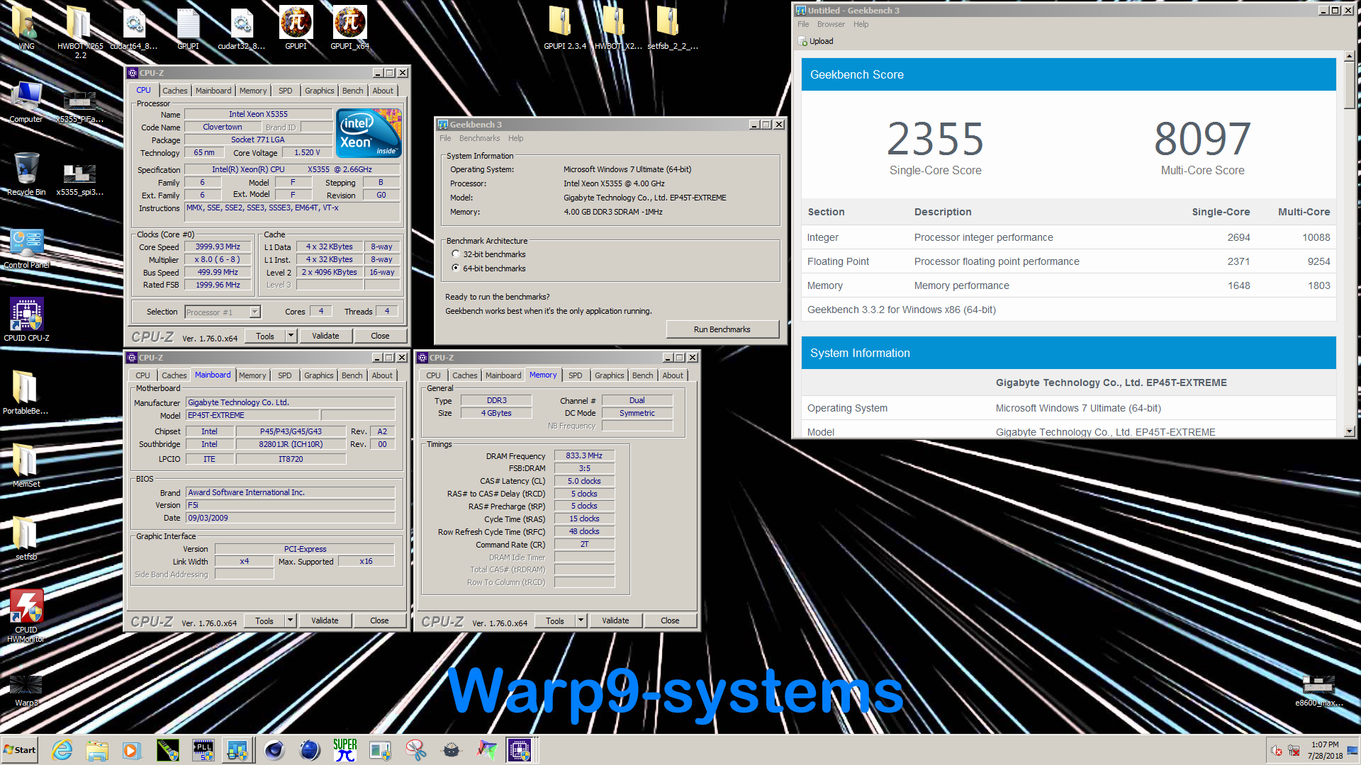Open File menu in the Geekbench 3 dialog
The width and height of the screenshot is (1361, 765).
[445, 138]
